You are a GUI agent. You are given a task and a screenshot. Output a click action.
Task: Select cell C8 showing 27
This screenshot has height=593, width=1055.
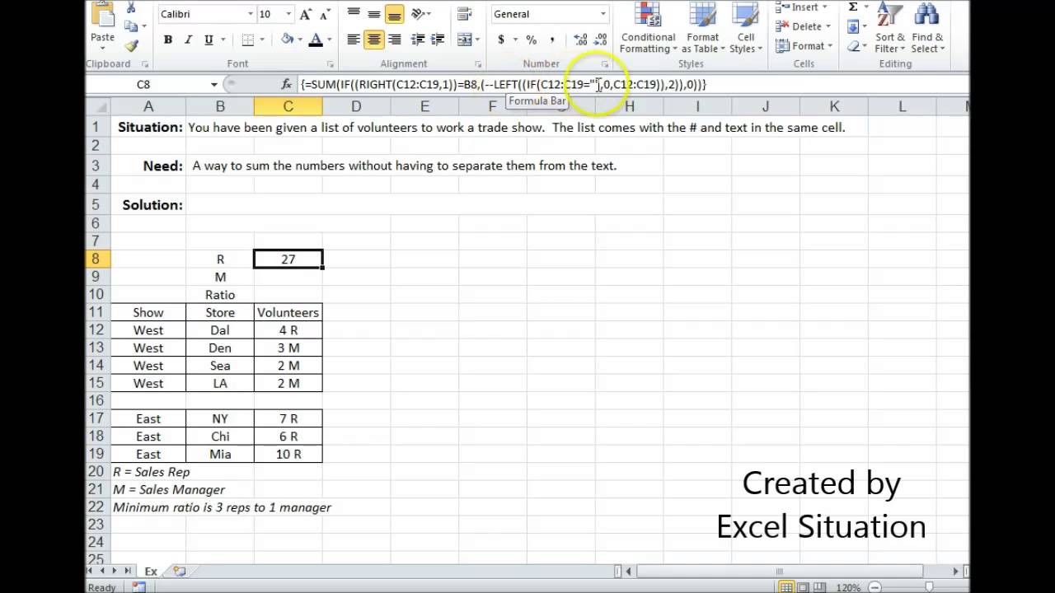288,259
